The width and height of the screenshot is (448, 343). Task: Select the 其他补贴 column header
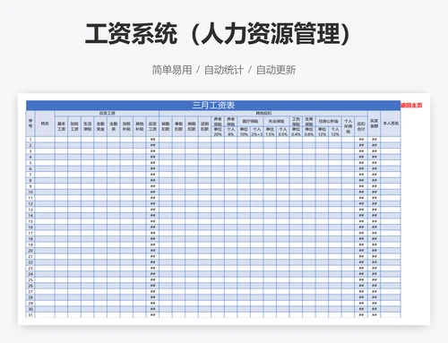(x=140, y=126)
